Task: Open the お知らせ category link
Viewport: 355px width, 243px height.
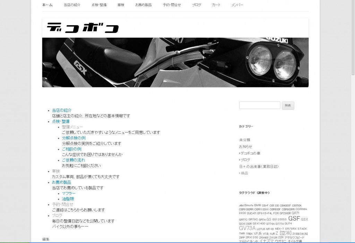Action: coord(246,147)
